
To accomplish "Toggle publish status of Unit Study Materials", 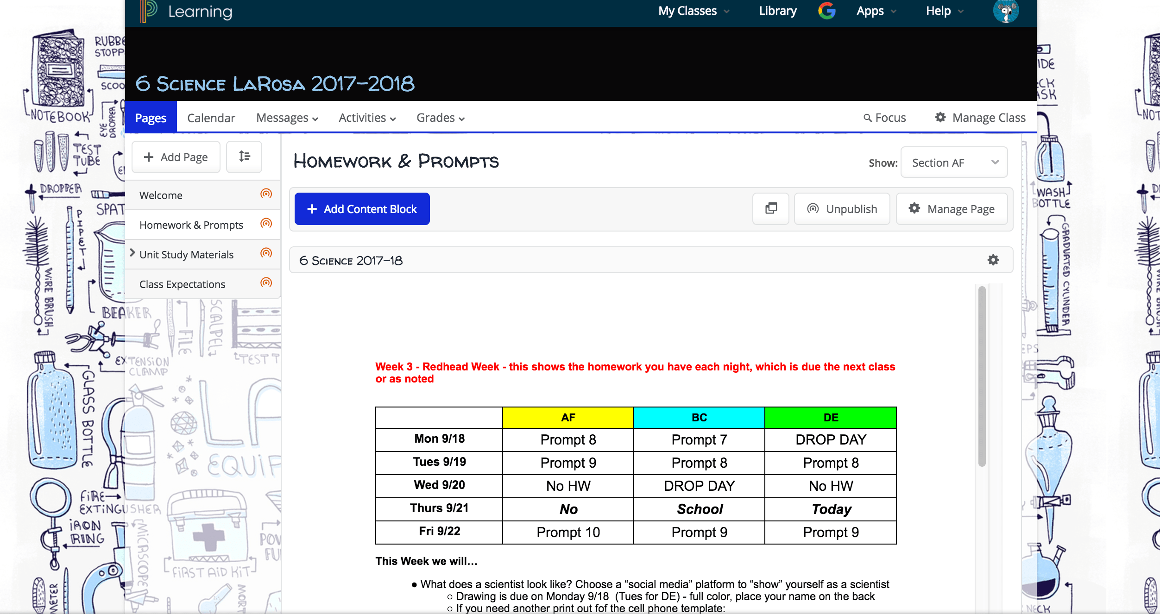I will (266, 253).
